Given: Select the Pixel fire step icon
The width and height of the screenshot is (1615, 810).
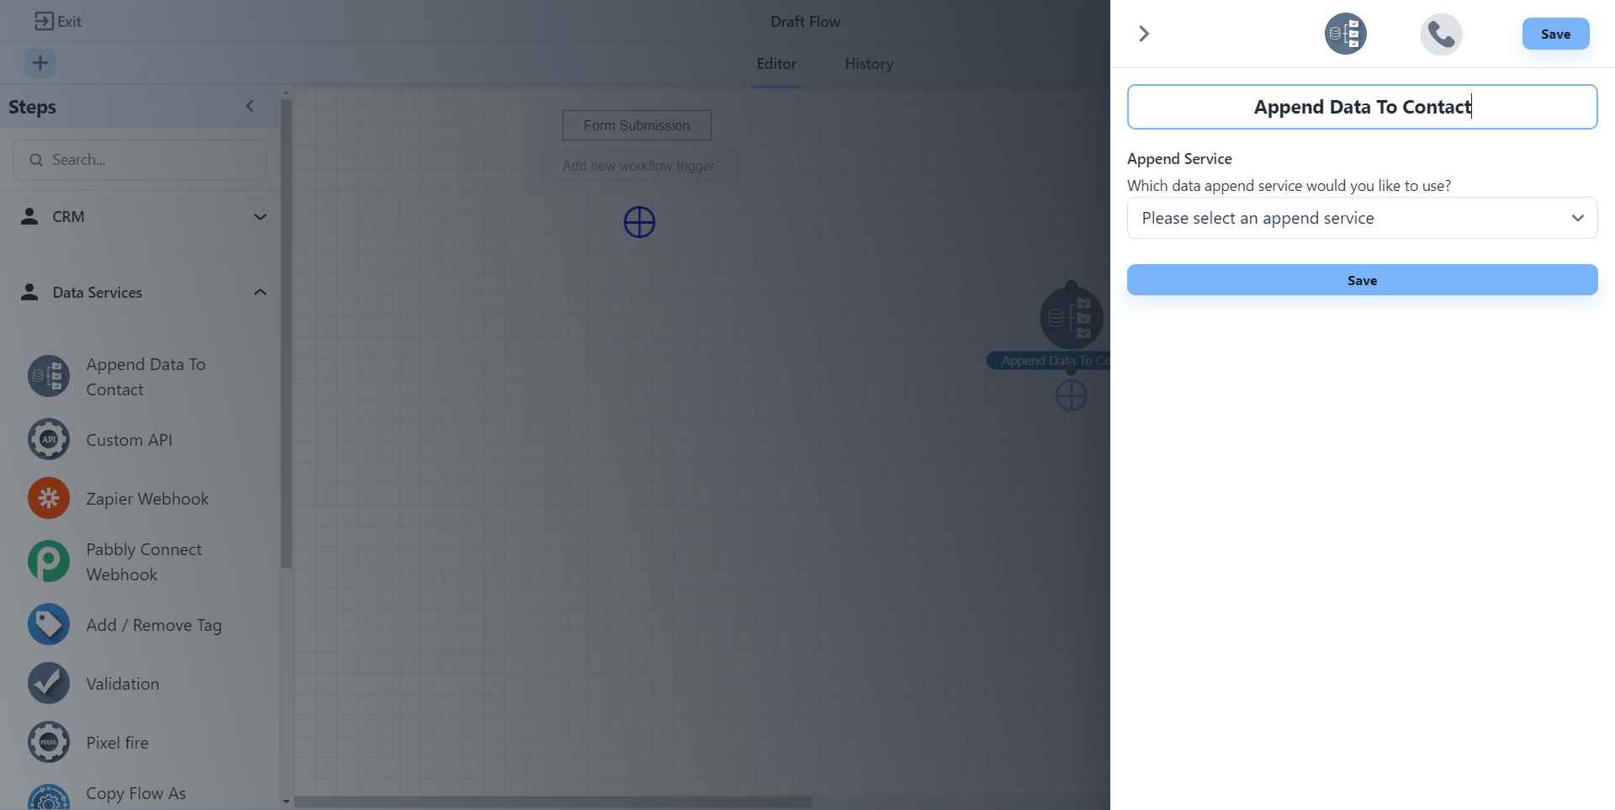Looking at the screenshot, I should coord(49,743).
